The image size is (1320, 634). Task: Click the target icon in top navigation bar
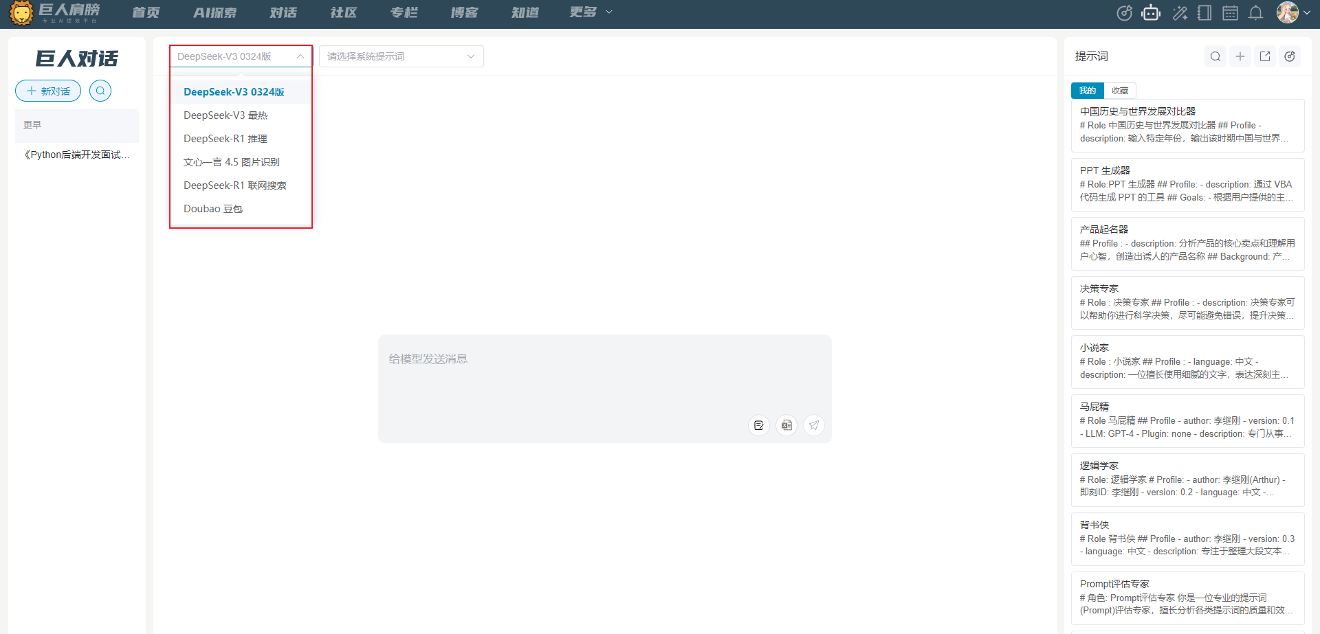point(1124,13)
